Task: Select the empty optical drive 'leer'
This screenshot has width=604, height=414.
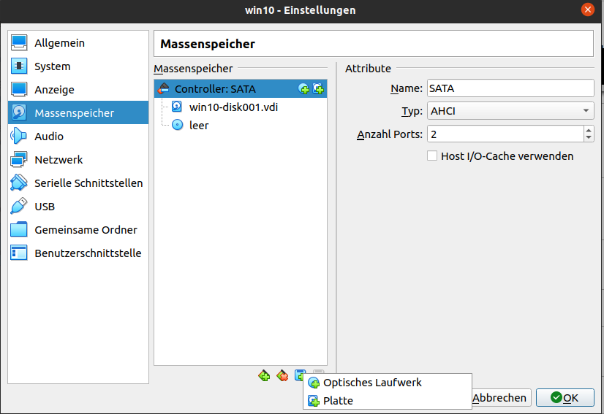Action: pos(198,126)
